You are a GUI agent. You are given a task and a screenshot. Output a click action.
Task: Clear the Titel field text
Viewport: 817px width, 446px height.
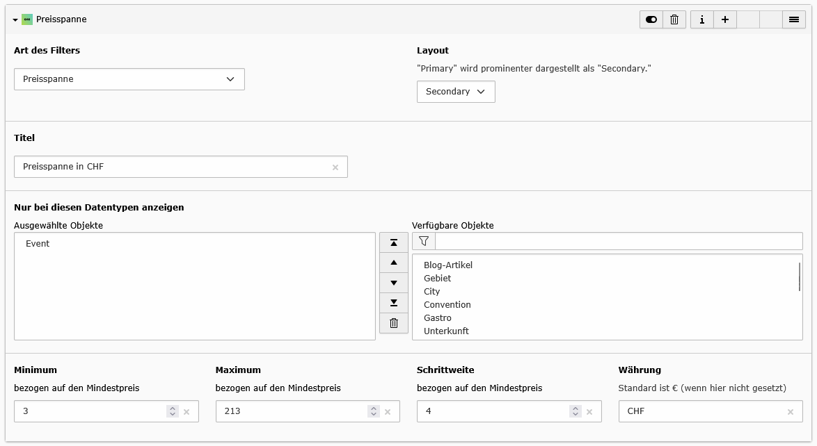[335, 167]
